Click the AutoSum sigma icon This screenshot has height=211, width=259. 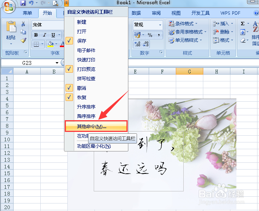pos(242,24)
